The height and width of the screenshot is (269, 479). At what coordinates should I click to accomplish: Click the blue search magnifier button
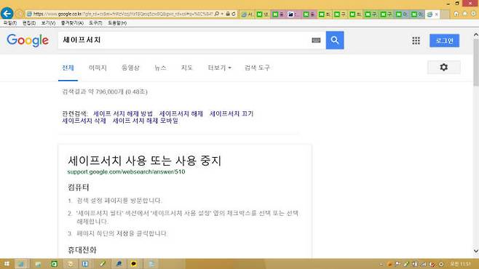tap(335, 40)
